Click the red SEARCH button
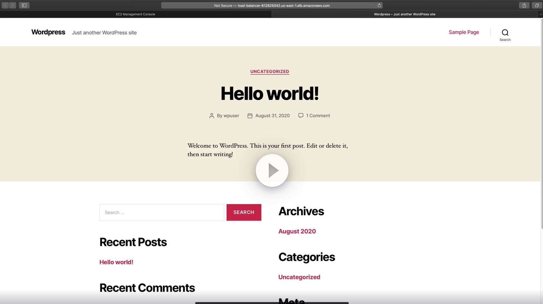The width and height of the screenshot is (543, 304). tap(244, 212)
